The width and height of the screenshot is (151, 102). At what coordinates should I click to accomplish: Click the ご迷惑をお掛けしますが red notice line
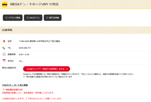(32, 98)
